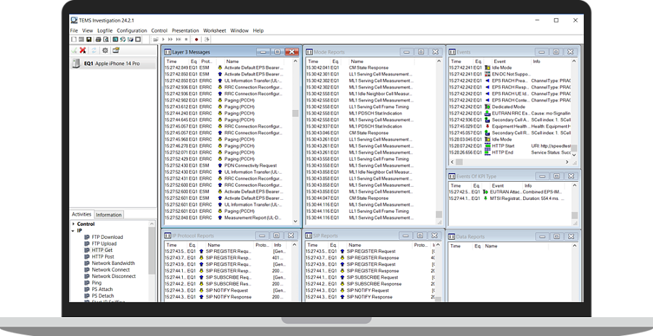653x336 pixels.
Task: Click the red X disconnect equipment icon
Action: (83, 51)
